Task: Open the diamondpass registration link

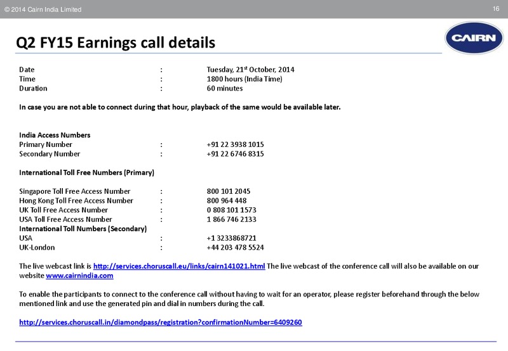Action: click(x=161, y=322)
